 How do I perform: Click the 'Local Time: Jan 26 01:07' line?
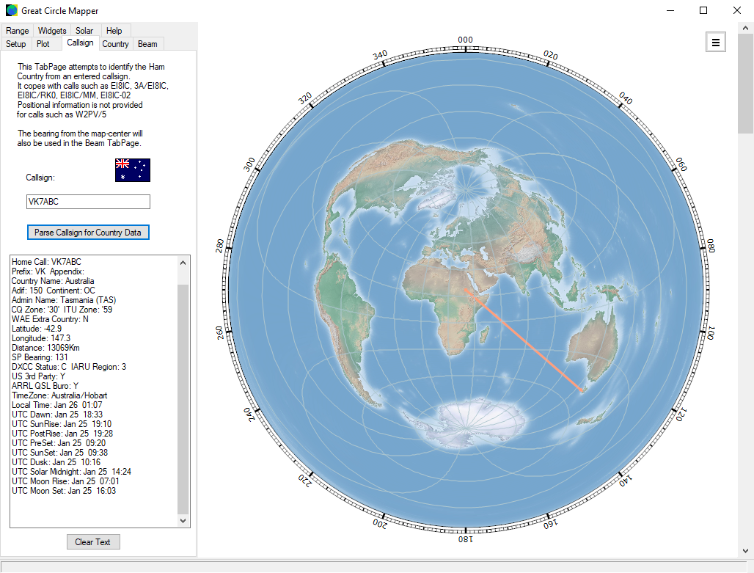click(x=56, y=405)
